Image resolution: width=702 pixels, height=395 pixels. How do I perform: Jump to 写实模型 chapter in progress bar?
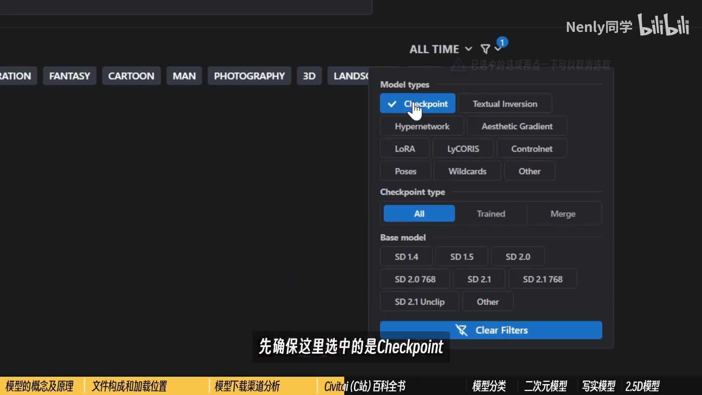coord(599,386)
